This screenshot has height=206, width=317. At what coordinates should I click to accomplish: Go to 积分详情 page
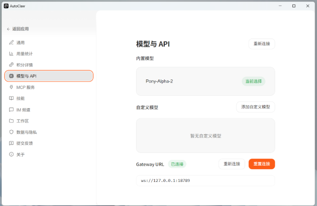[49, 65]
